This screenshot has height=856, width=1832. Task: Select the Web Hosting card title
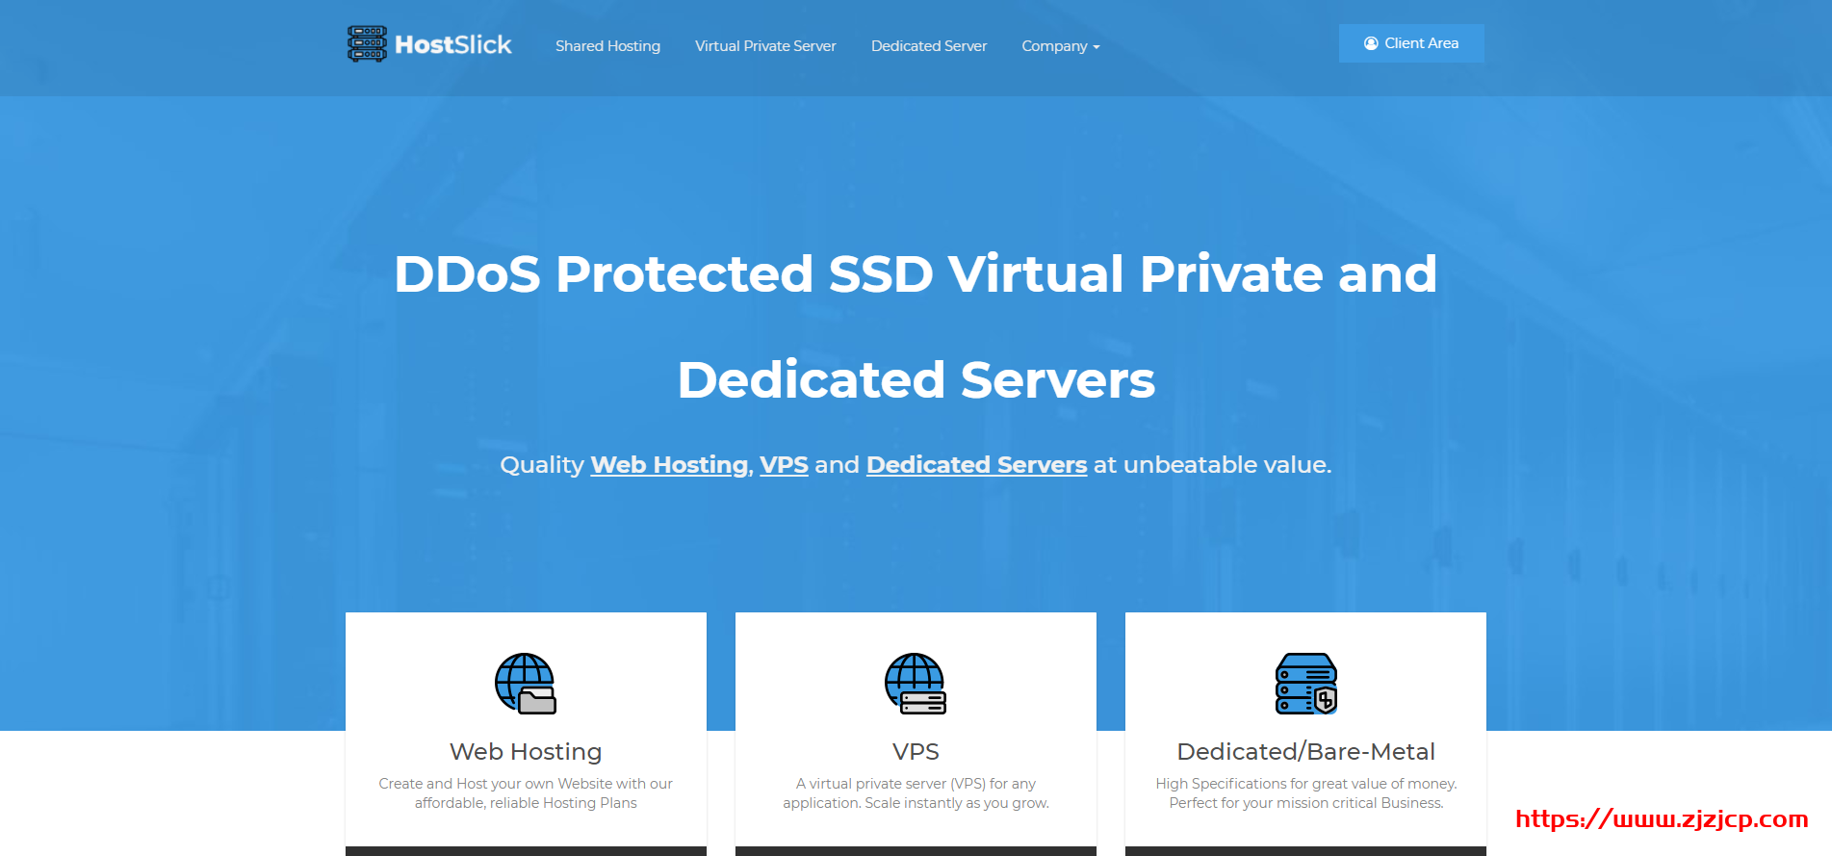pos(526,751)
